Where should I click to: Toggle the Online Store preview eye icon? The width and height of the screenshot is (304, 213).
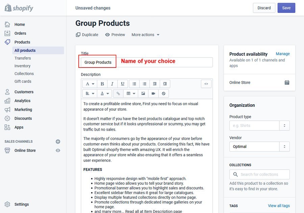pyautogui.click(x=58, y=151)
